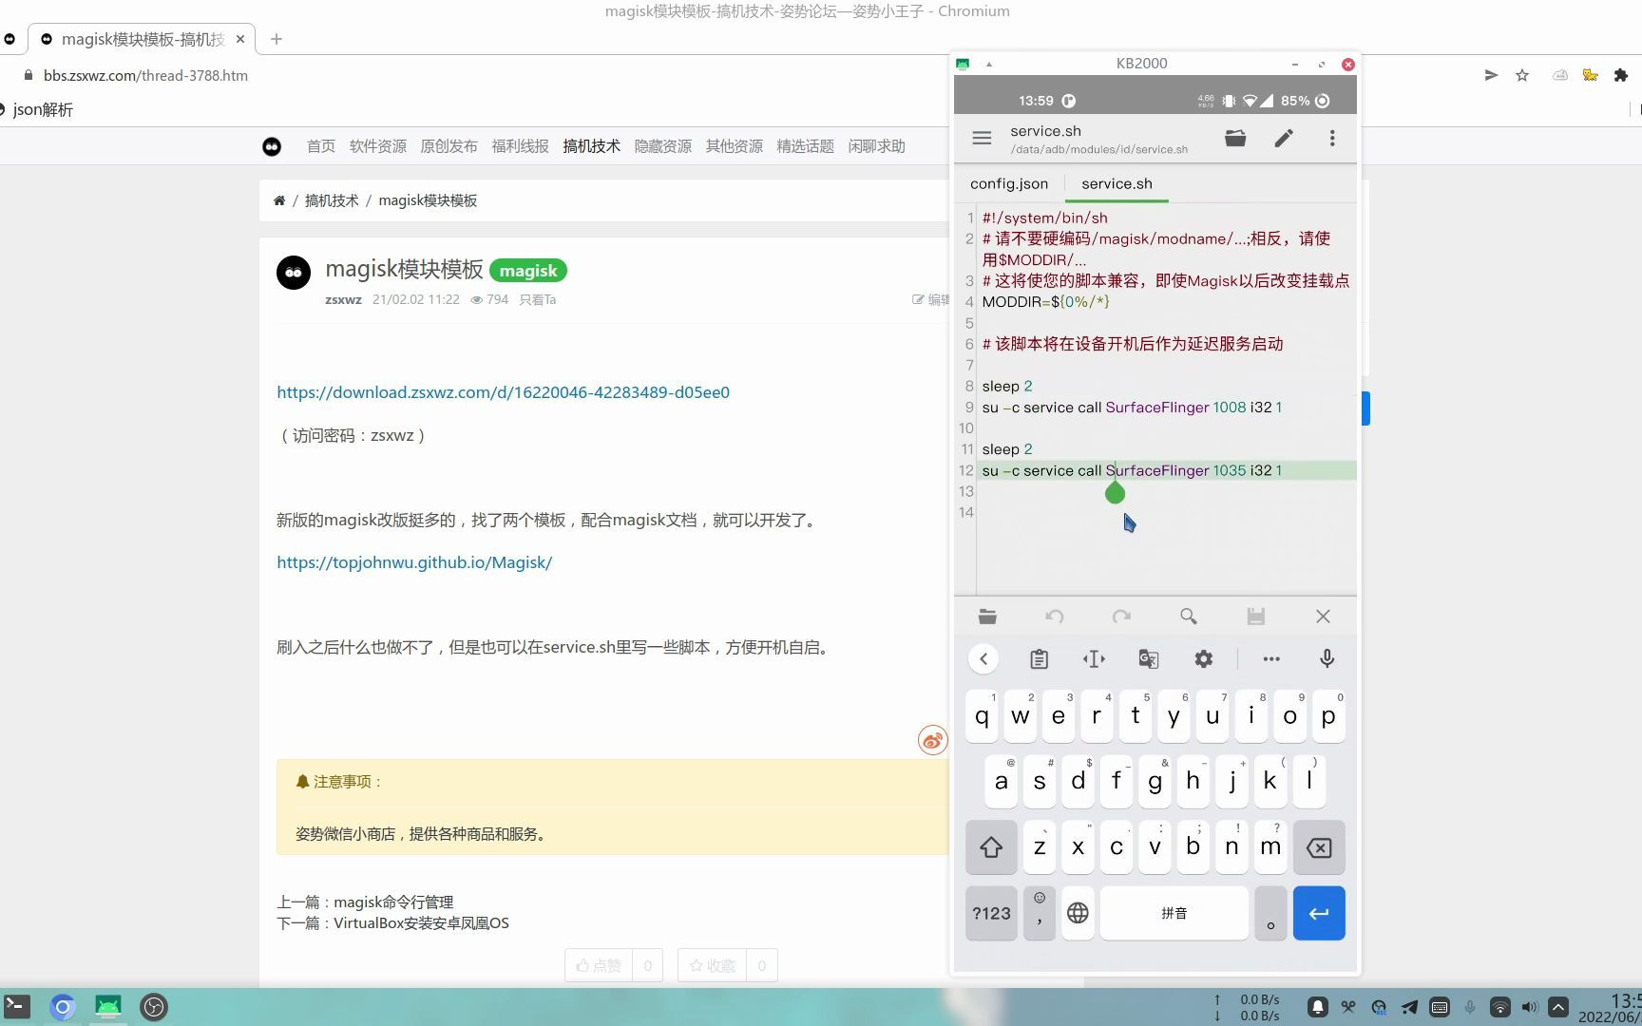Open the json解析 bookmark
Screen dimensions: 1642x1026
point(43,109)
